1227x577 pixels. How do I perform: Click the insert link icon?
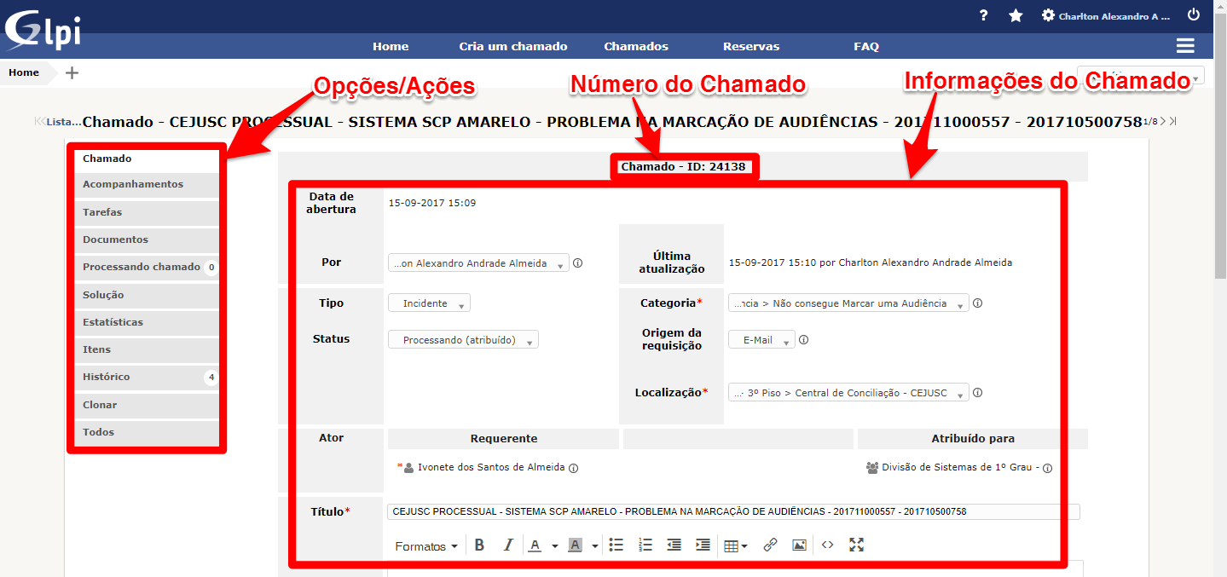(x=770, y=545)
